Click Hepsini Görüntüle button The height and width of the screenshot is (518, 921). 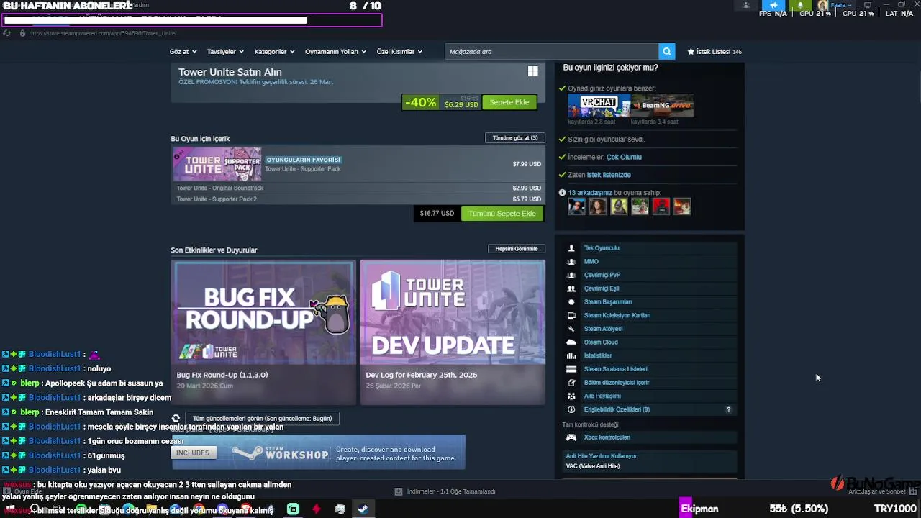coord(517,249)
